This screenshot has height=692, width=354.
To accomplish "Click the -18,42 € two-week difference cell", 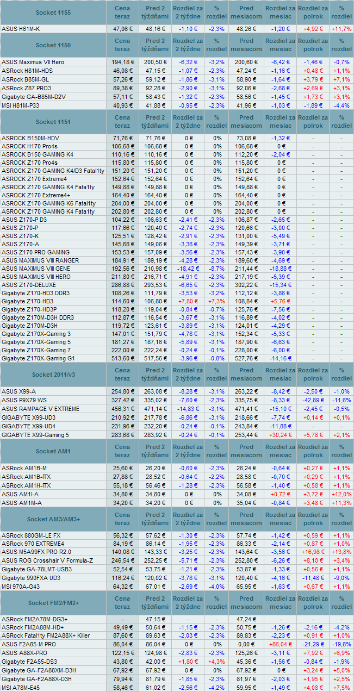I will (188, 269).
